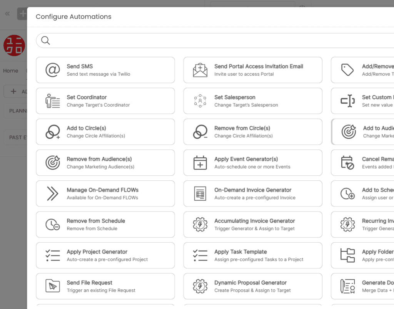394x309 pixels.
Task: Click the Add to Circle(s) icon
Action: [53, 132]
